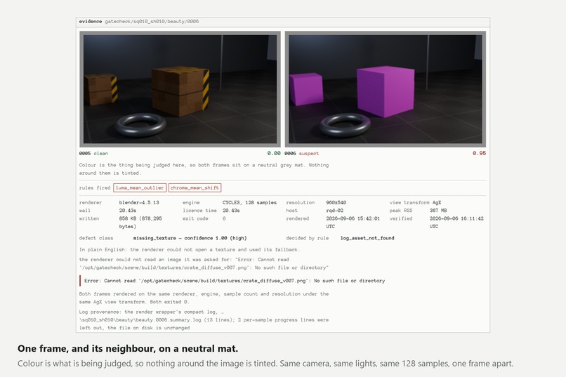This screenshot has height=377, width=566.
Task: Select the renderer value blender-4.5.13
Action: pos(139,202)
